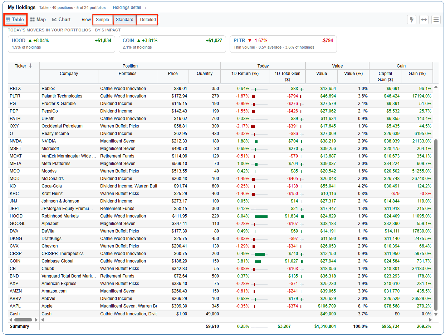Open the Holdings detail link

tap(129, 7)
